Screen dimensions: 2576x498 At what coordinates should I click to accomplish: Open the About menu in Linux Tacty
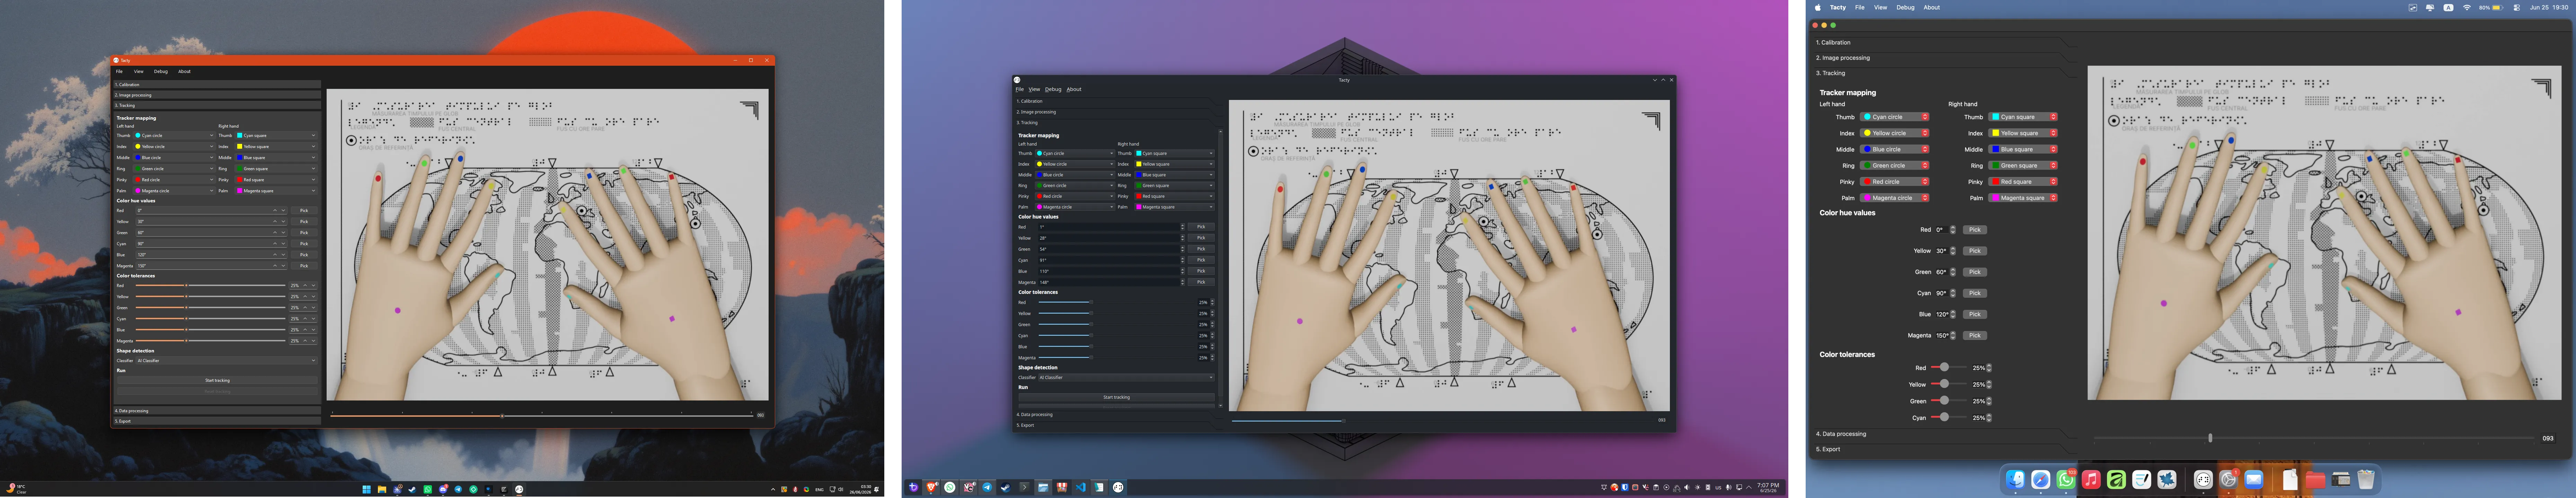[1074, 90]
